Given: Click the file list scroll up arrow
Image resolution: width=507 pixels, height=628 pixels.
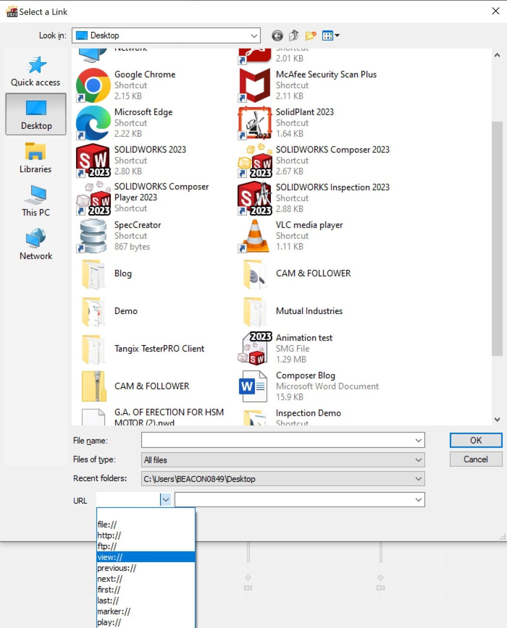Looking at the screenshot, I should (x=497, y=55).
